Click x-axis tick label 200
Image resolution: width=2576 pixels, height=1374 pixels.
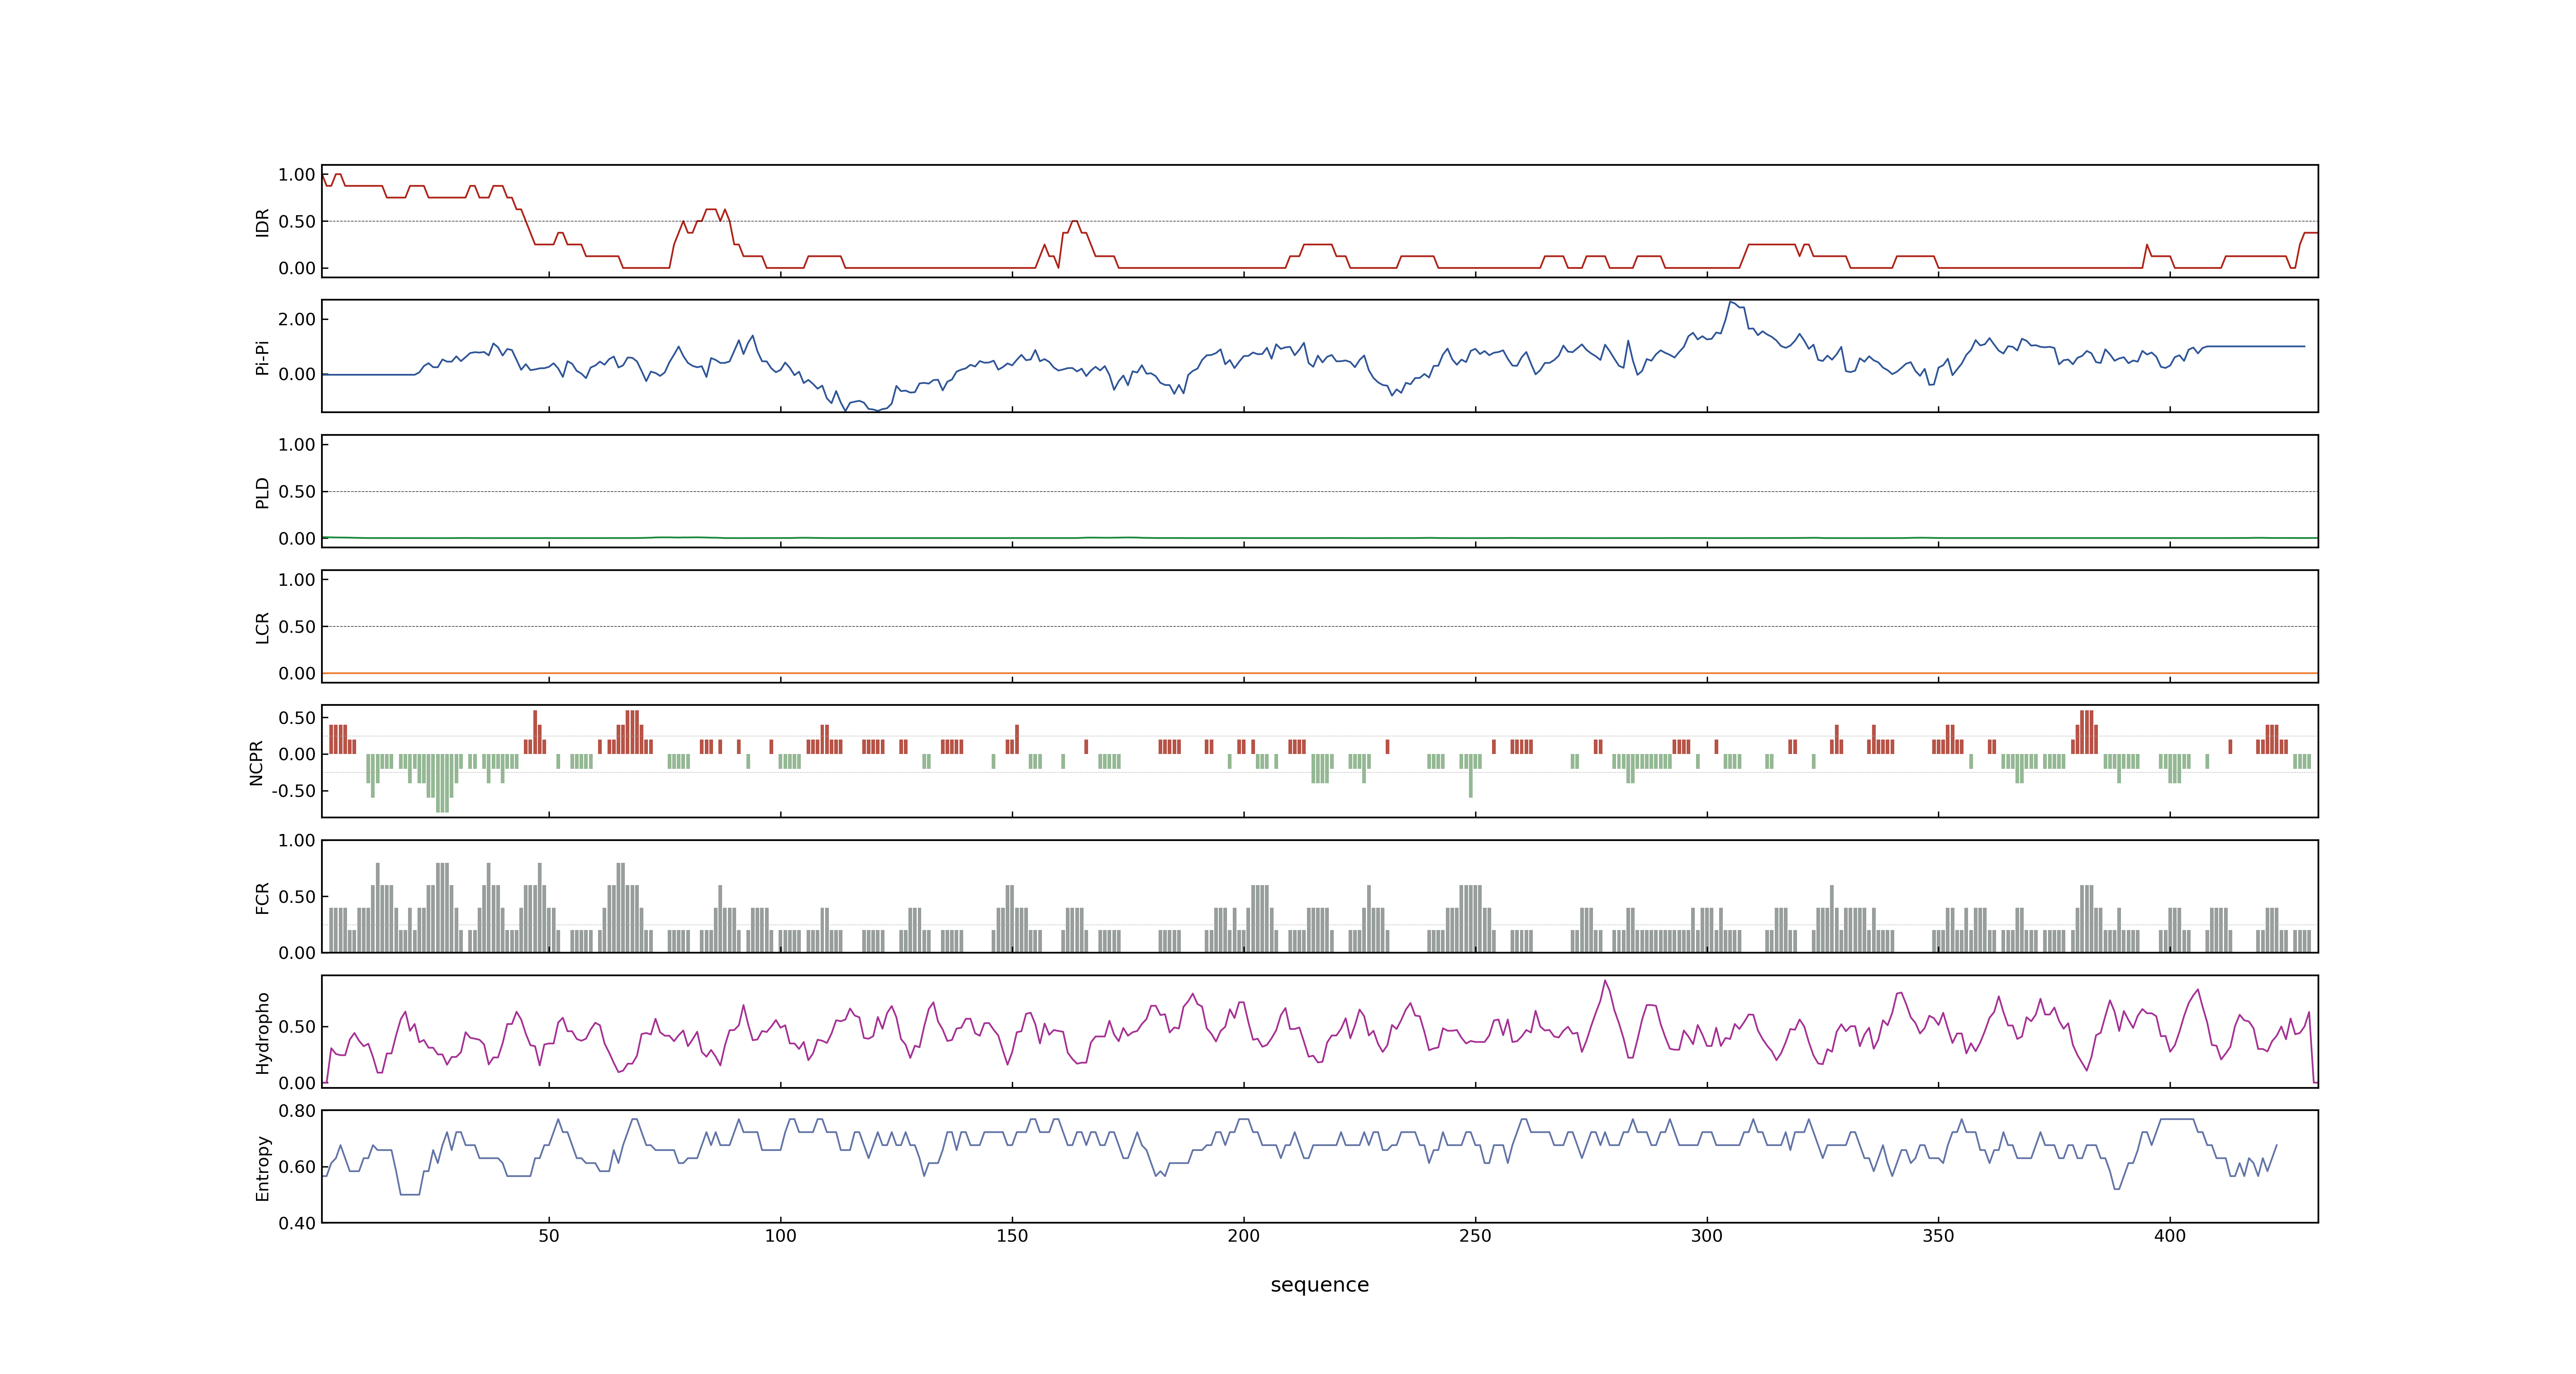tap(1244, 1236)
